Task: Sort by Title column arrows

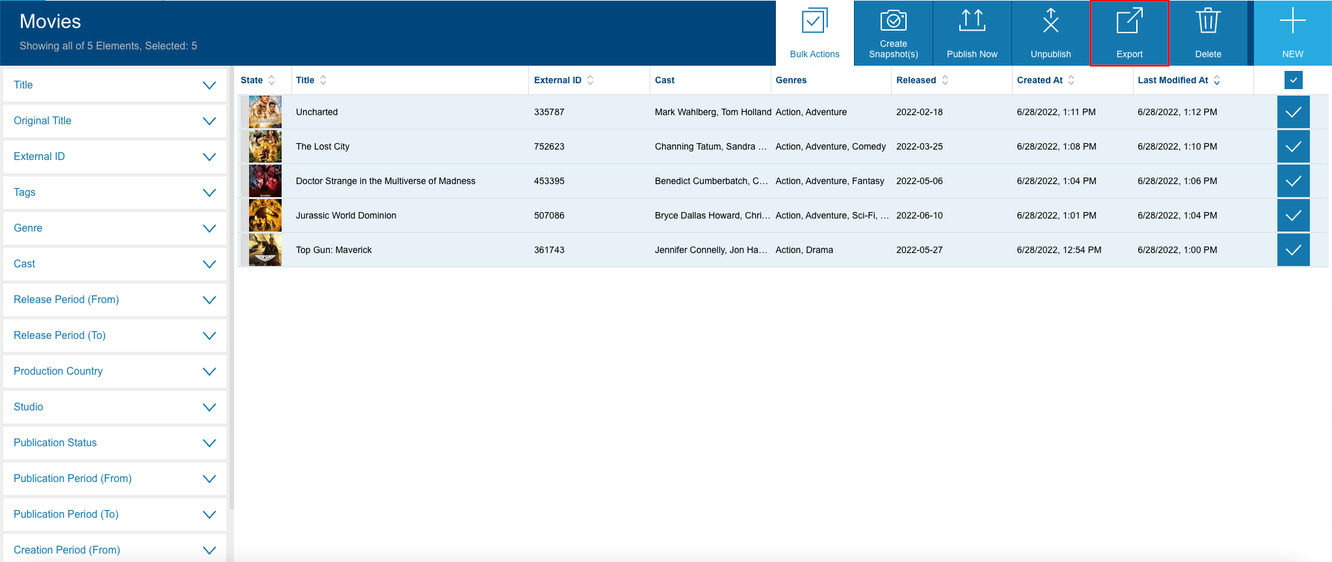Action: (323, 80)
